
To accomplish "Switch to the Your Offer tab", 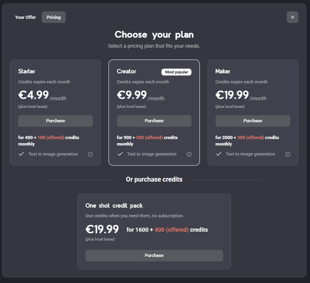I will (25, 17).
